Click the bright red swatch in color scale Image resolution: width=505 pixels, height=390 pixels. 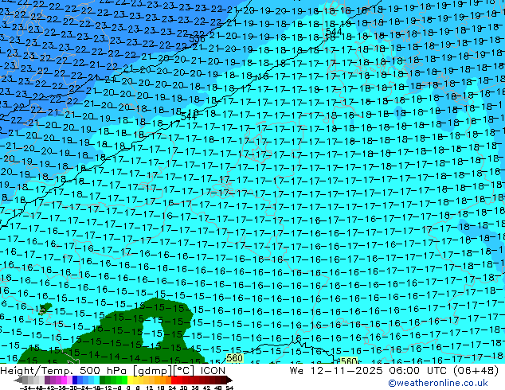[174, 380]
